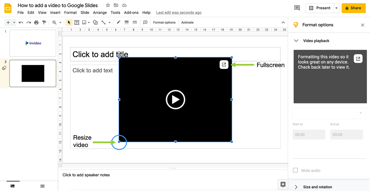
Task: Hide the toolbar using the collapse chevron
Action: [x=283, y=22]
